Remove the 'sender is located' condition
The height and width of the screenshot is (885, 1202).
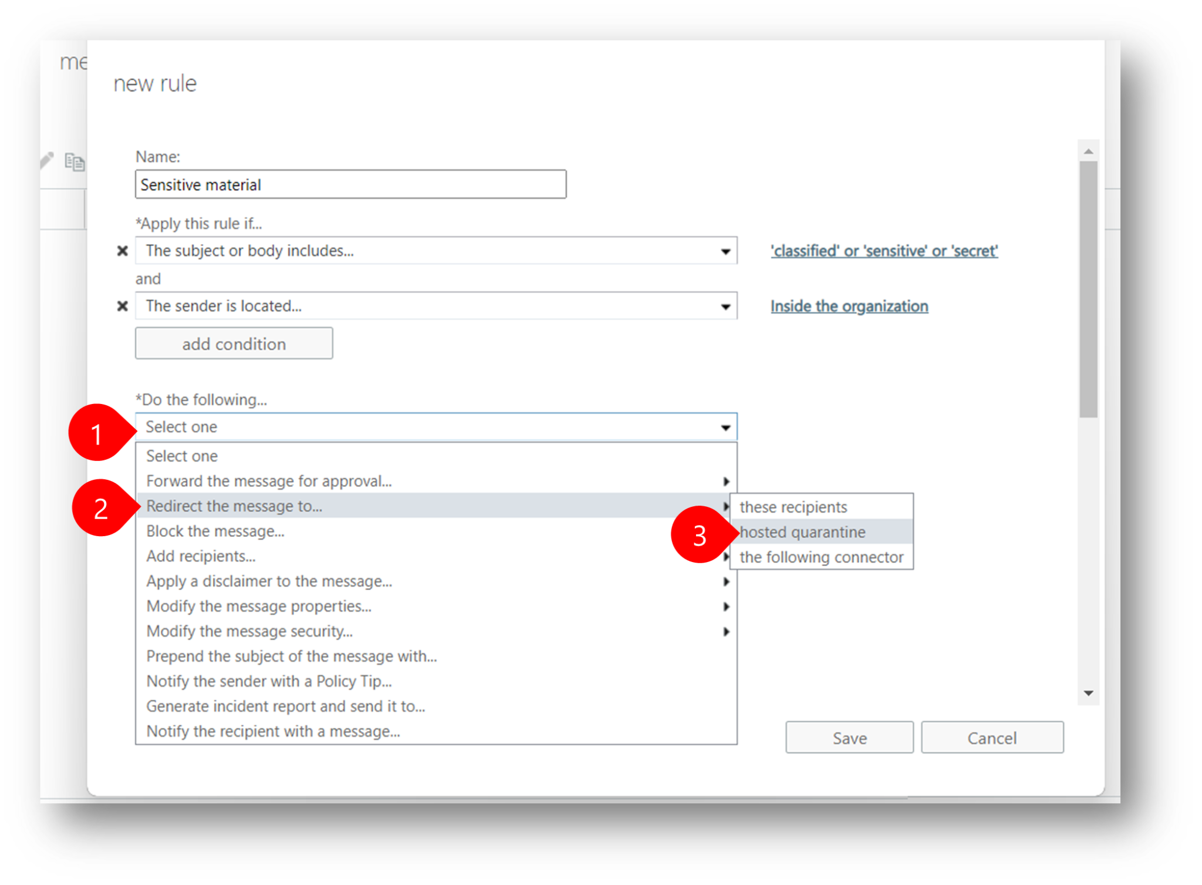(x=123, y=306)
